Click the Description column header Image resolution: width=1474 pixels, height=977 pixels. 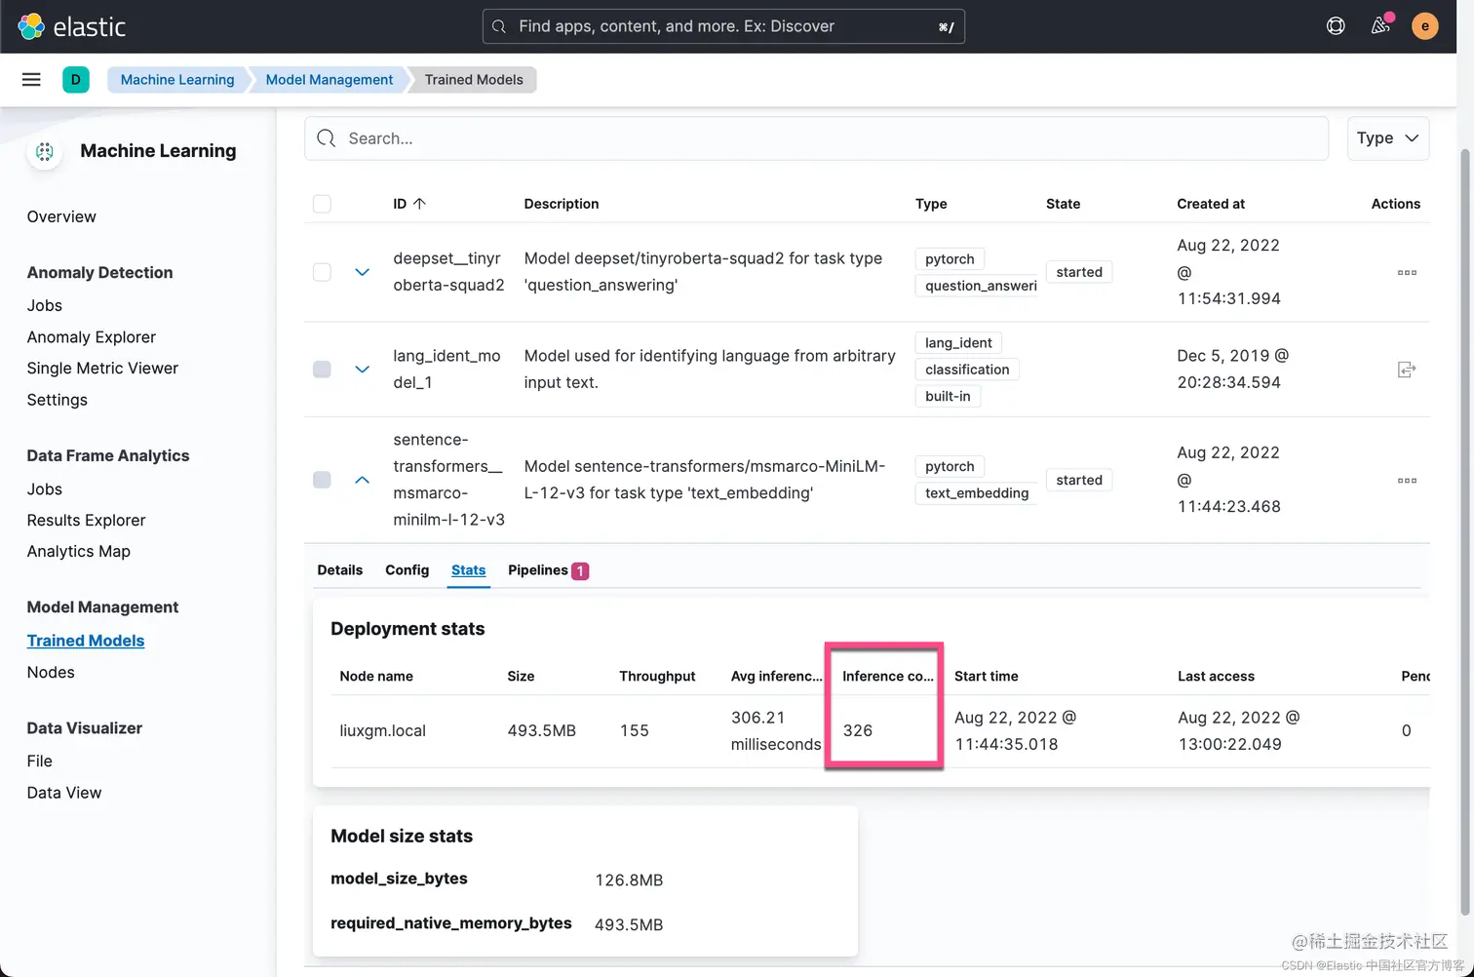562,204
